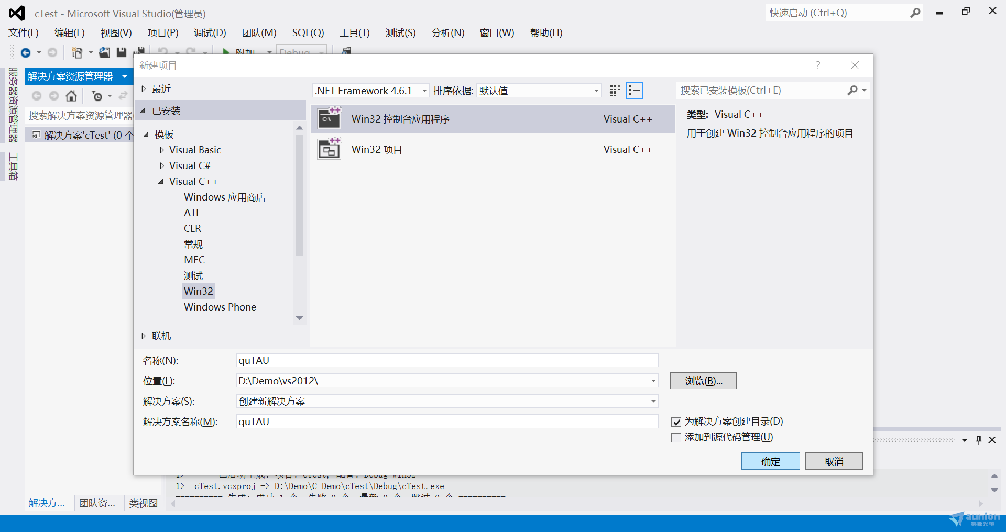This screenshot has height=532, width=1006.
Task: Select Windows 应用商店 tree item
Action: pos(225,197)
